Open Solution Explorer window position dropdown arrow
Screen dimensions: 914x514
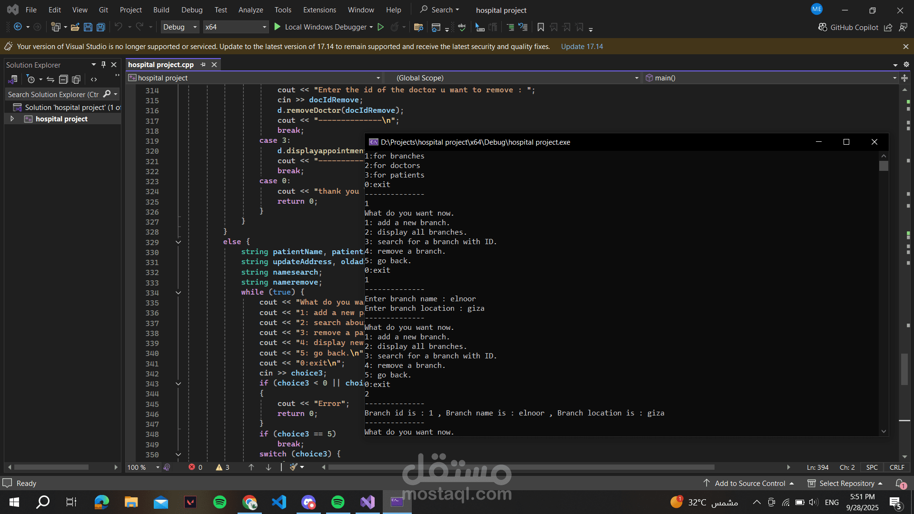pyautogui.click(x=93, y=65)
